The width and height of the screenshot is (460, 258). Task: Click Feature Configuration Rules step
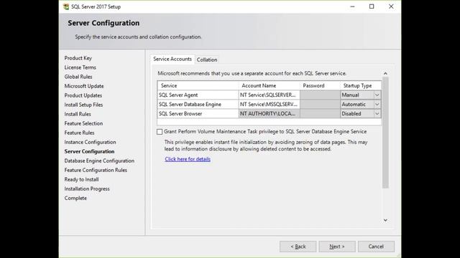[96, 171]
